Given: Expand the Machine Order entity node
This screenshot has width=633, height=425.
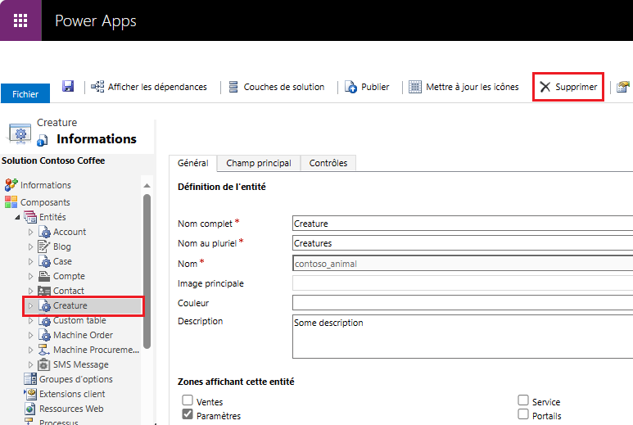Looking at the screenshot, I should click(32, 335).
